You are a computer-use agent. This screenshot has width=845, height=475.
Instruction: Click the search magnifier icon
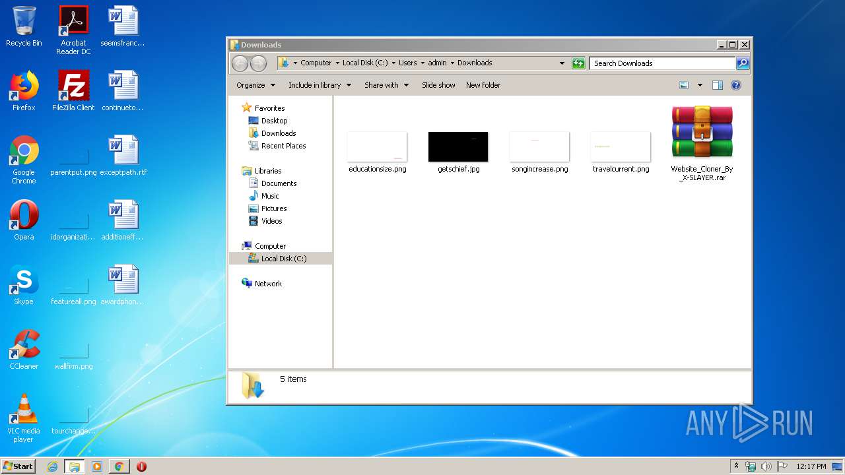743,63
